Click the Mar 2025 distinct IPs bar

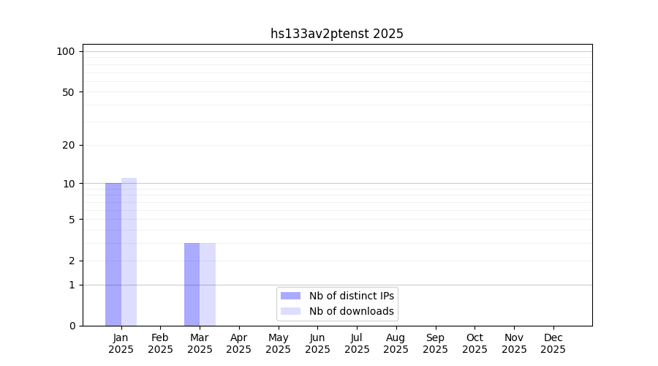[192, 284]
